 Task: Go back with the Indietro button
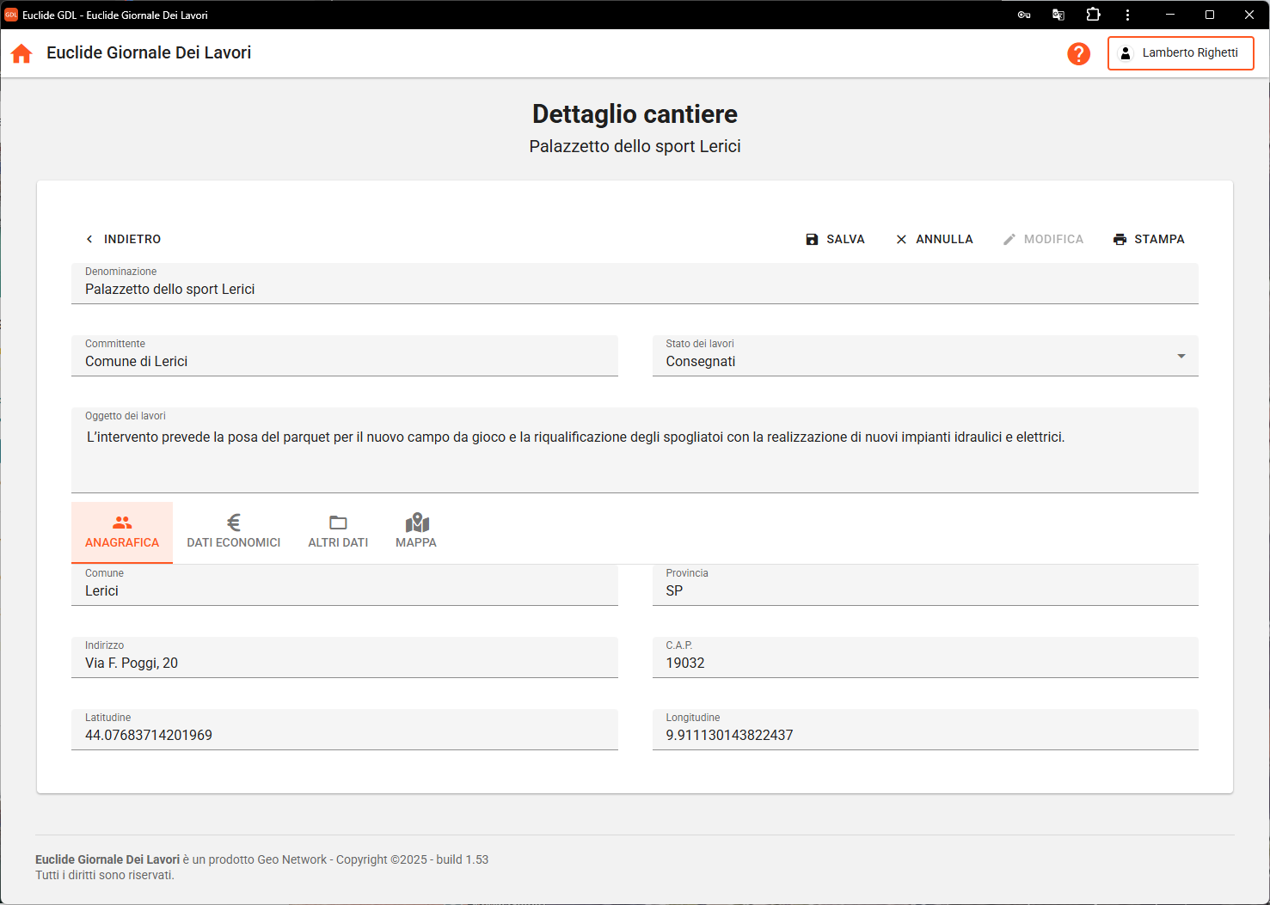pyautogui.click(x=123, y=239)
